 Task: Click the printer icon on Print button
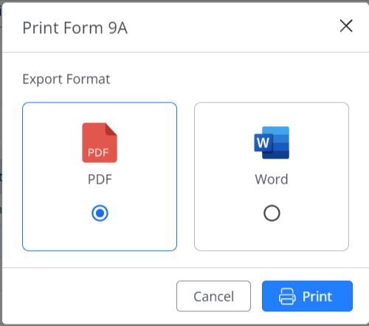[x=287, y=296]
